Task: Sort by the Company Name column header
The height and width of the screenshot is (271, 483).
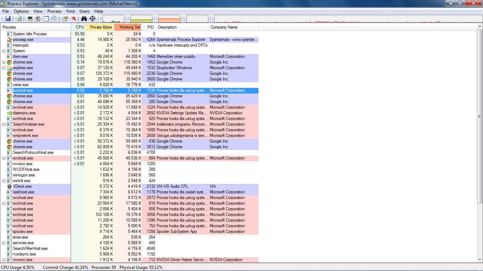Action: [x=234, y=27]
